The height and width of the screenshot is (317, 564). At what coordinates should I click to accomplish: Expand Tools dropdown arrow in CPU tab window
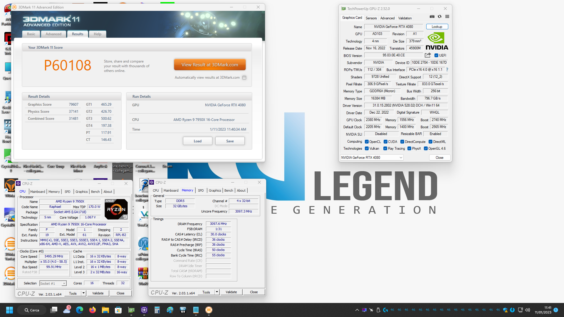click(83, 293)
